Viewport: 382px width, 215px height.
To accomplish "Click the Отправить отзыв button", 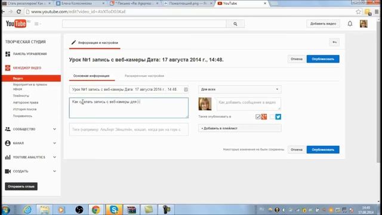I will [21, 186].
